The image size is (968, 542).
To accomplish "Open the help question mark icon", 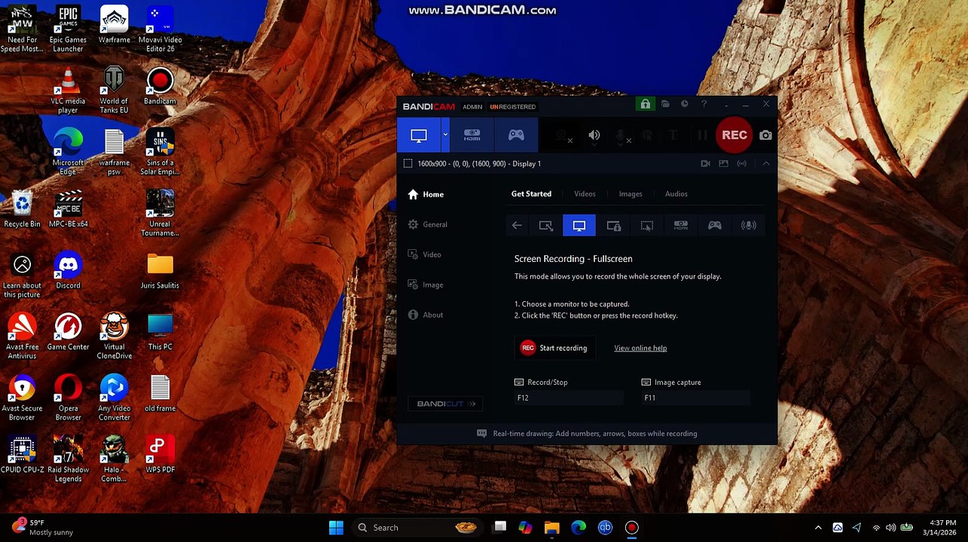I will pos(704,105).
